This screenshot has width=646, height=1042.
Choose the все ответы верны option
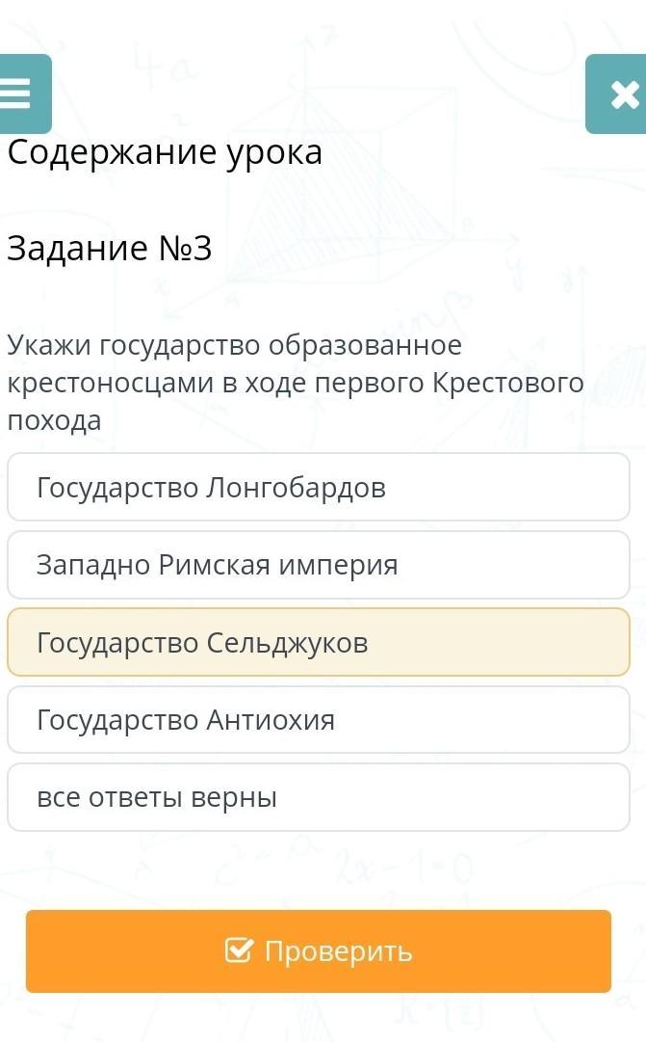318,797
